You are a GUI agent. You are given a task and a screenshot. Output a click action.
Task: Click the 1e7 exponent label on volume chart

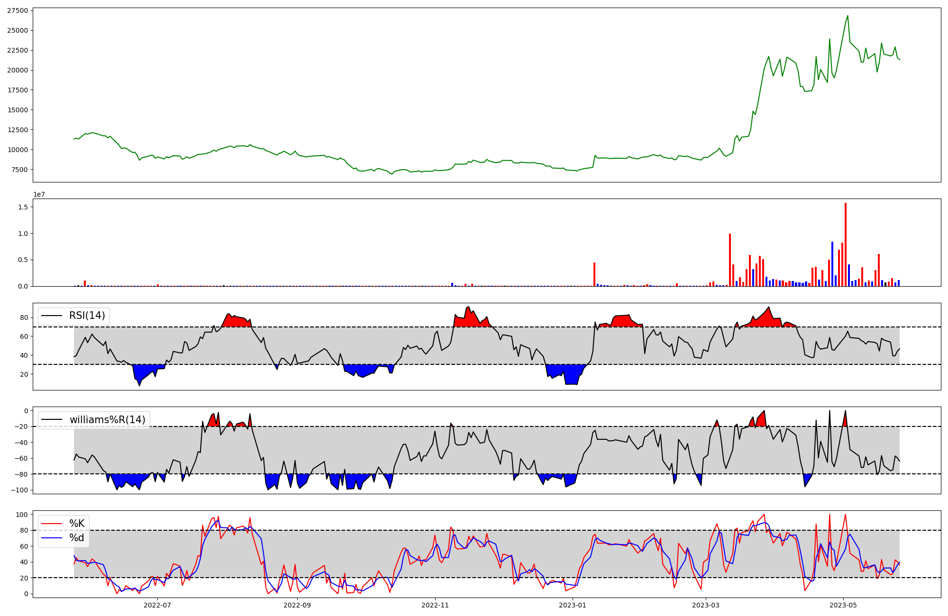pyautogui.click(x=39, y=194)
